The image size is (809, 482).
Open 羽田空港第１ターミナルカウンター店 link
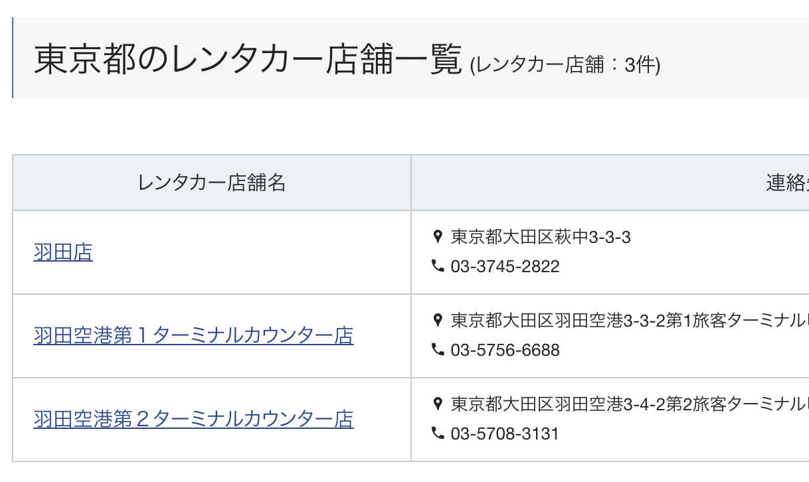coord(193,336)
